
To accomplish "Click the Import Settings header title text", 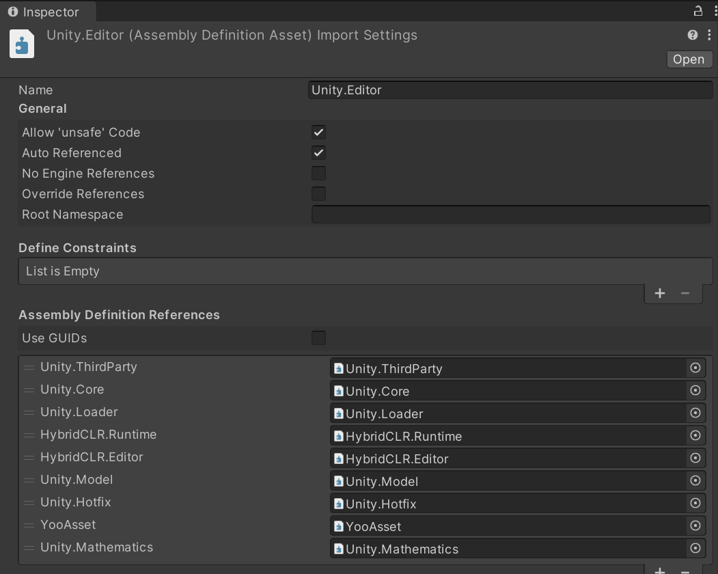I will (x=232, y=36).
